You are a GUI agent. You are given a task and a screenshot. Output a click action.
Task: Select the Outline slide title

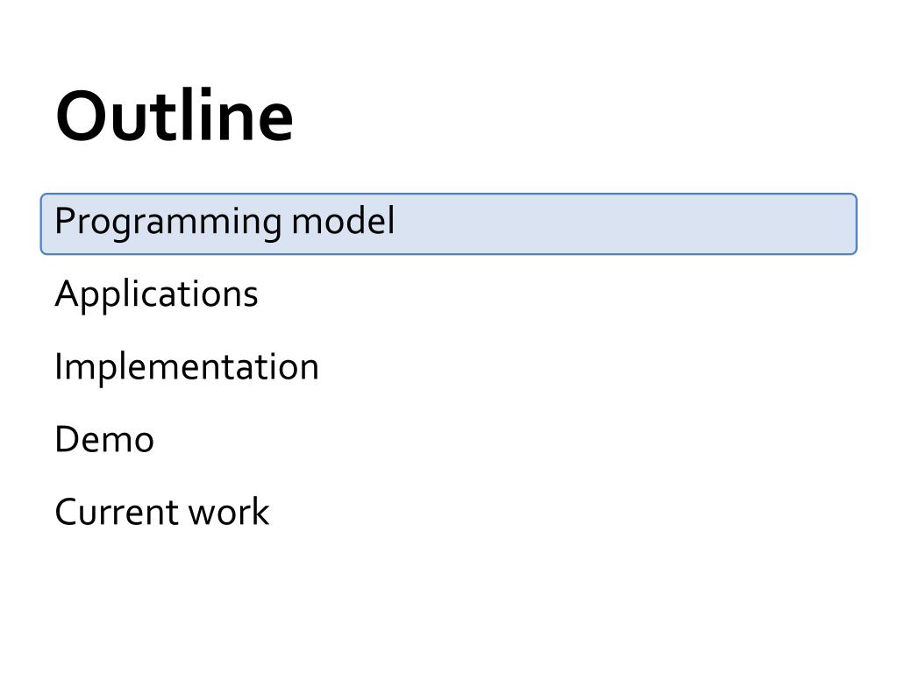(175, 117)
